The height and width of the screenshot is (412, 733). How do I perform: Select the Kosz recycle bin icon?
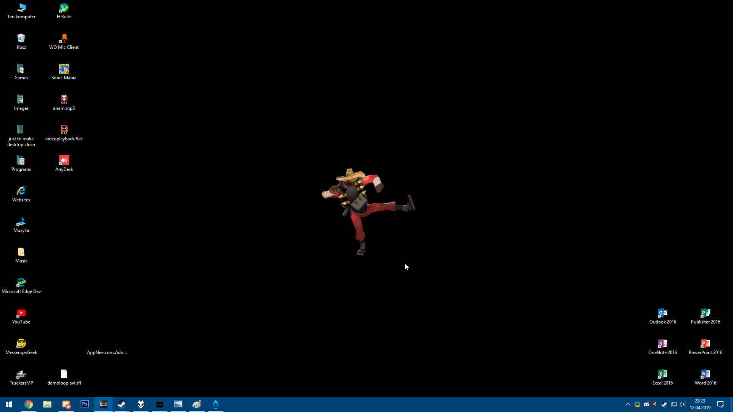(21, 41)
